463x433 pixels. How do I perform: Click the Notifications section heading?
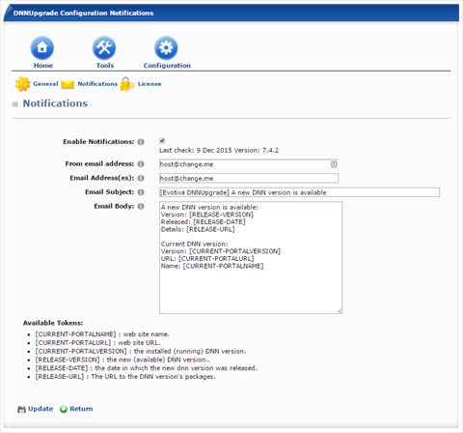tap(55, 103)
